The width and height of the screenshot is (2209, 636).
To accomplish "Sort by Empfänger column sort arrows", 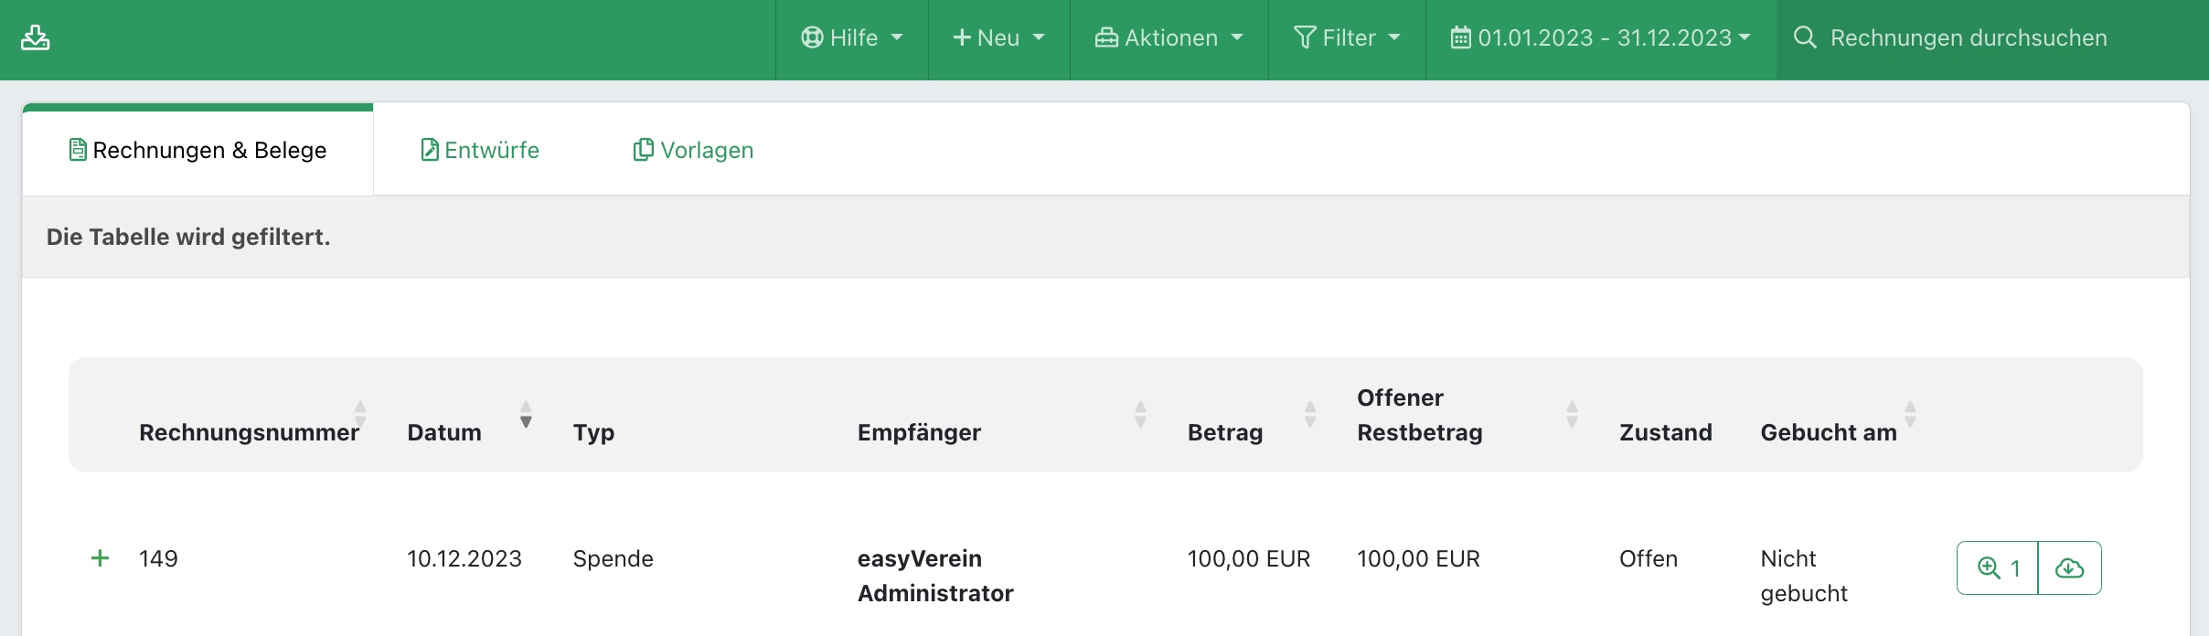I will coord(1140,414).
